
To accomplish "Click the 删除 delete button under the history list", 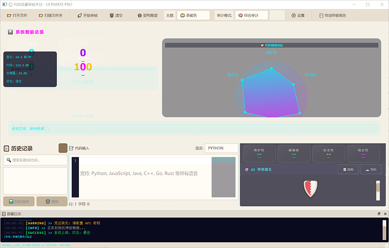I will [52, 201].
